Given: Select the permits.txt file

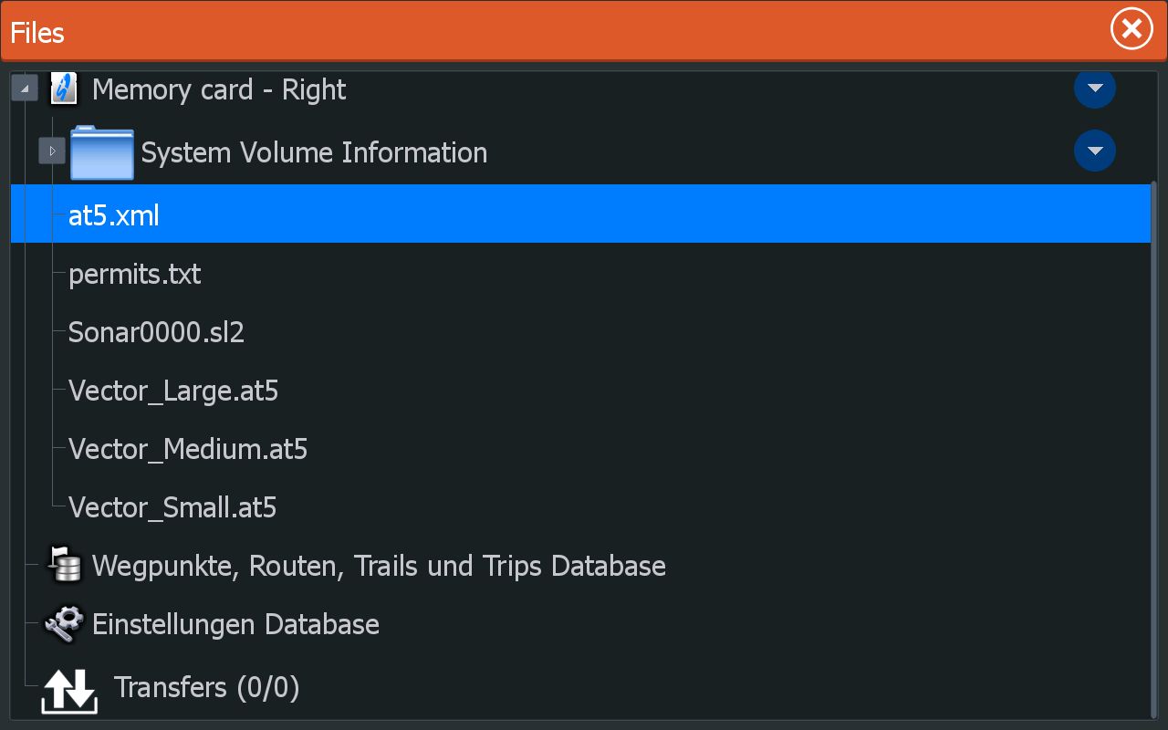Looking at the screenshot, I should (135, 274).
